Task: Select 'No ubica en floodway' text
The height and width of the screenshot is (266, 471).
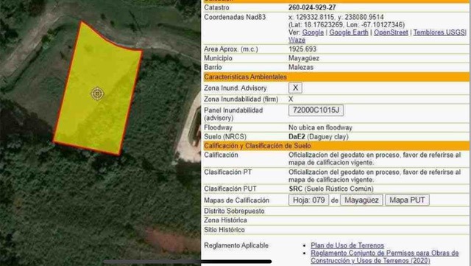Action: click(320, 127)
